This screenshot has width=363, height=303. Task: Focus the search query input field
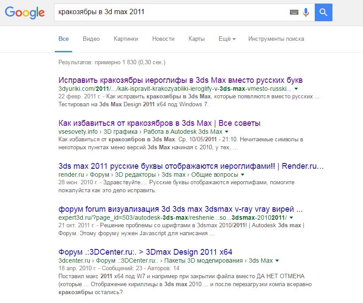click(171, 12)
